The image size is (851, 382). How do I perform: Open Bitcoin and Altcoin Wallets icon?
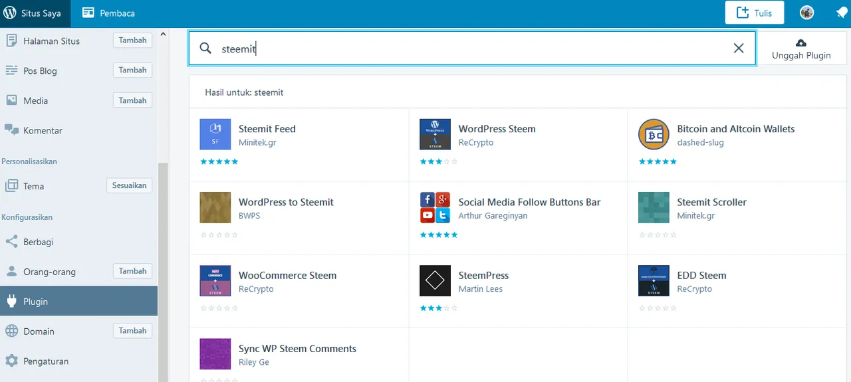[654, 134]
